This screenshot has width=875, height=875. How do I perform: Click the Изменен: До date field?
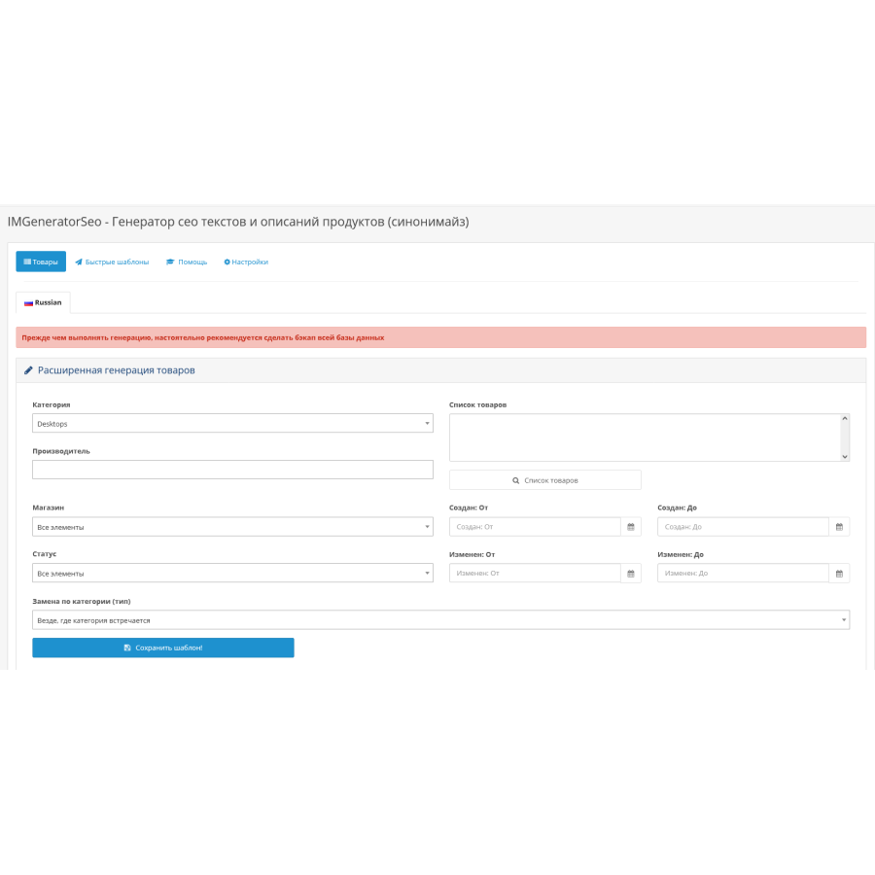(x=743, y=573)
